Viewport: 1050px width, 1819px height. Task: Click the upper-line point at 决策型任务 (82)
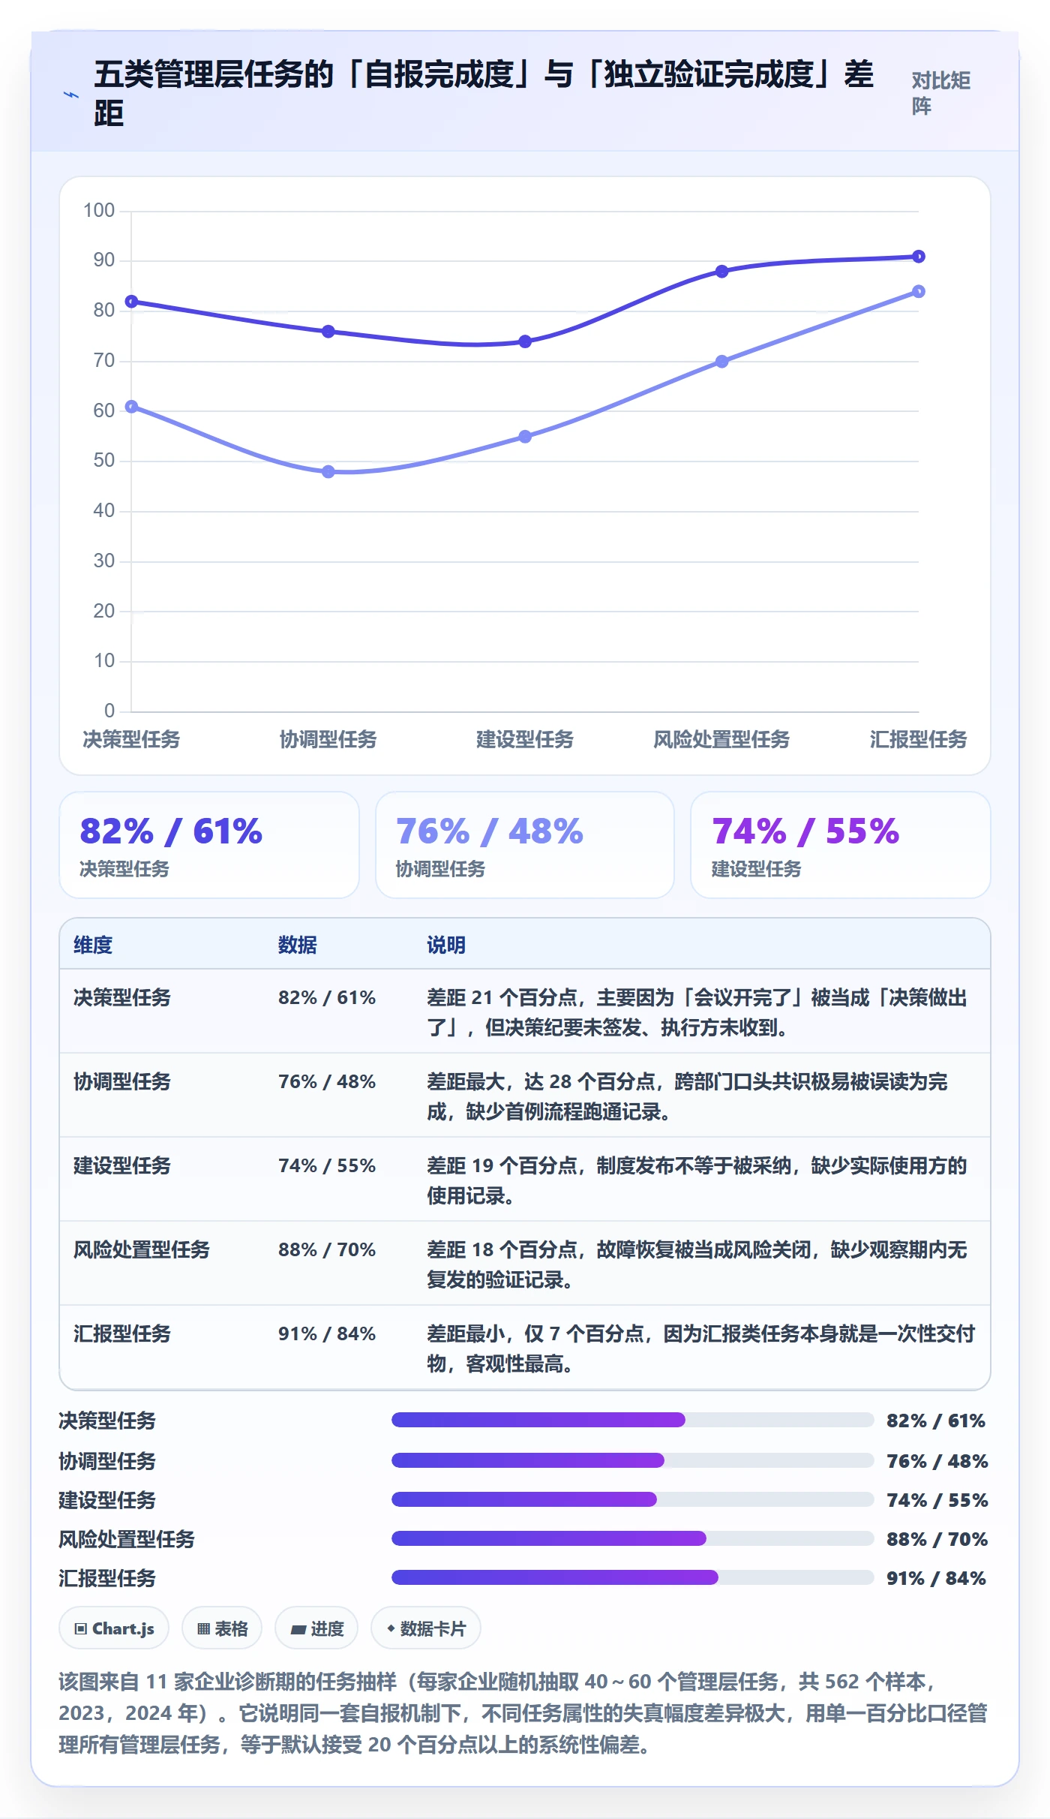click(x=131, y=302)
